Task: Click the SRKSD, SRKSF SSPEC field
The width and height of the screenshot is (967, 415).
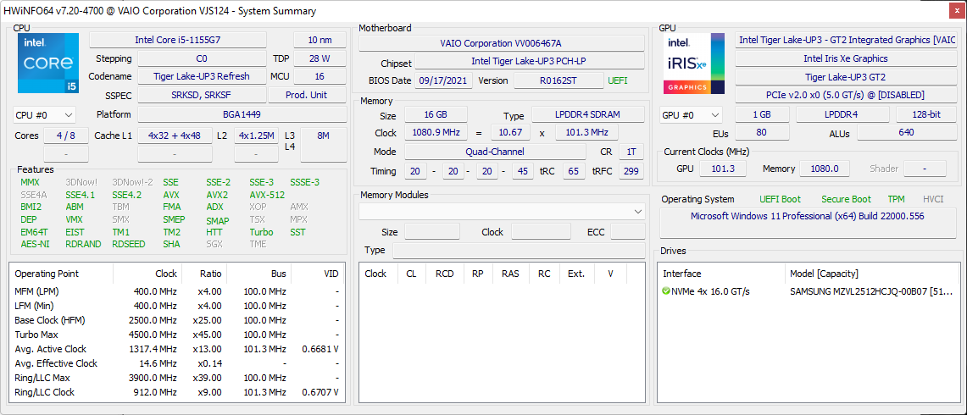Action: click(202, 96)
